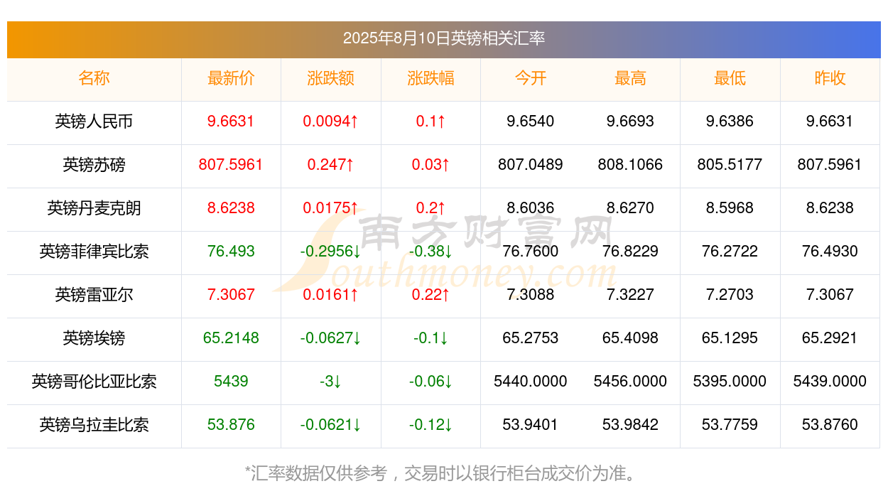Click previous close 5439.0000
This screenshot has height=496, width=888.
click(830, 382)
